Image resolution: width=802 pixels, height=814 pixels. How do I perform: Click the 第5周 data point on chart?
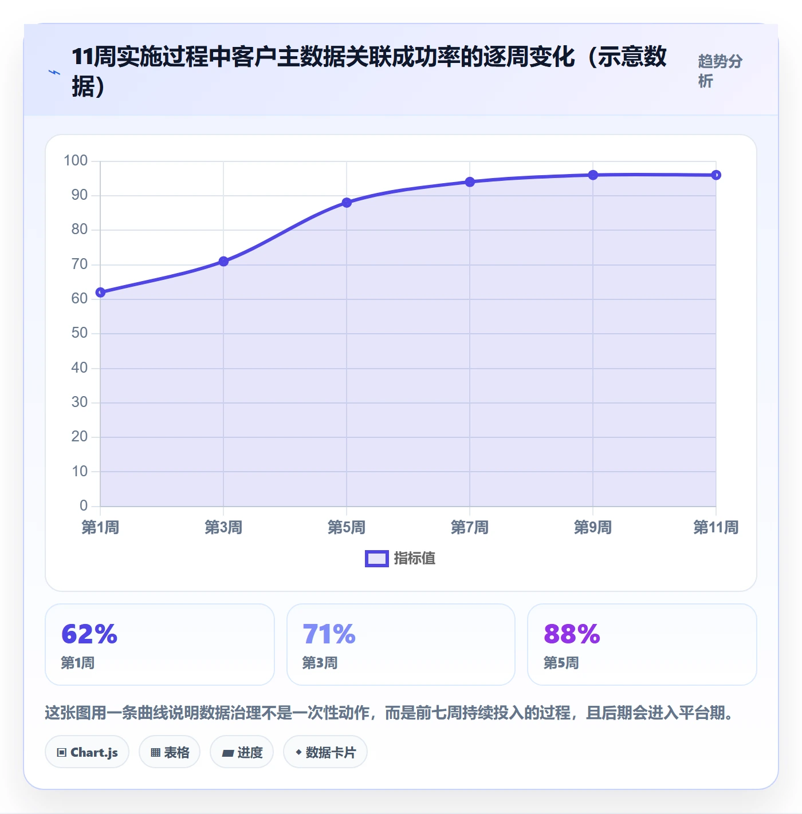[347, 203]
